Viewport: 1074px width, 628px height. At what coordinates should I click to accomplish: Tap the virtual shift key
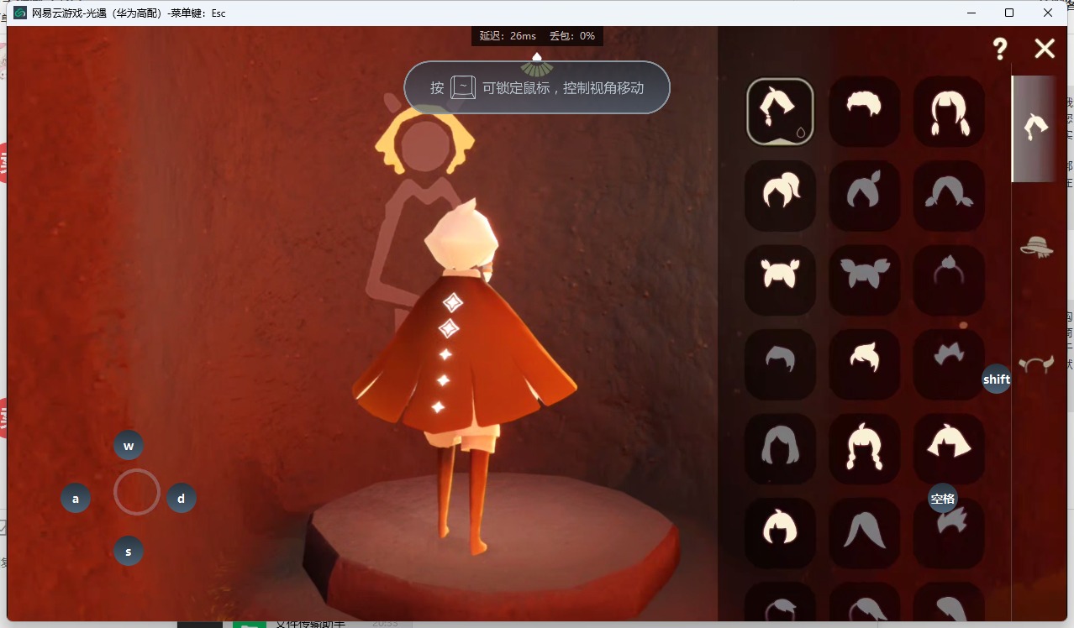click(997, 379)
